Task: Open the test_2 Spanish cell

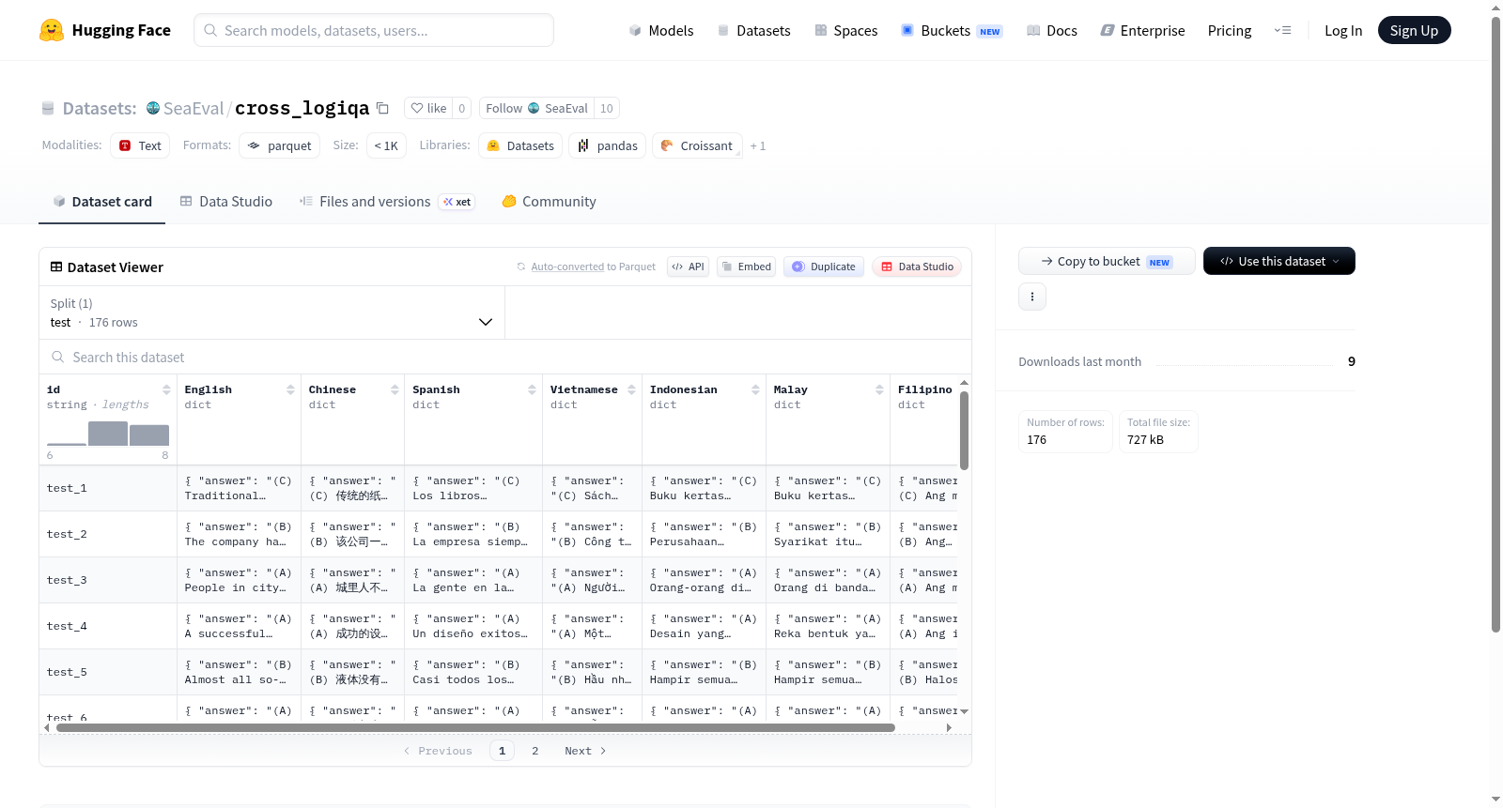Action: coord(473,534)
